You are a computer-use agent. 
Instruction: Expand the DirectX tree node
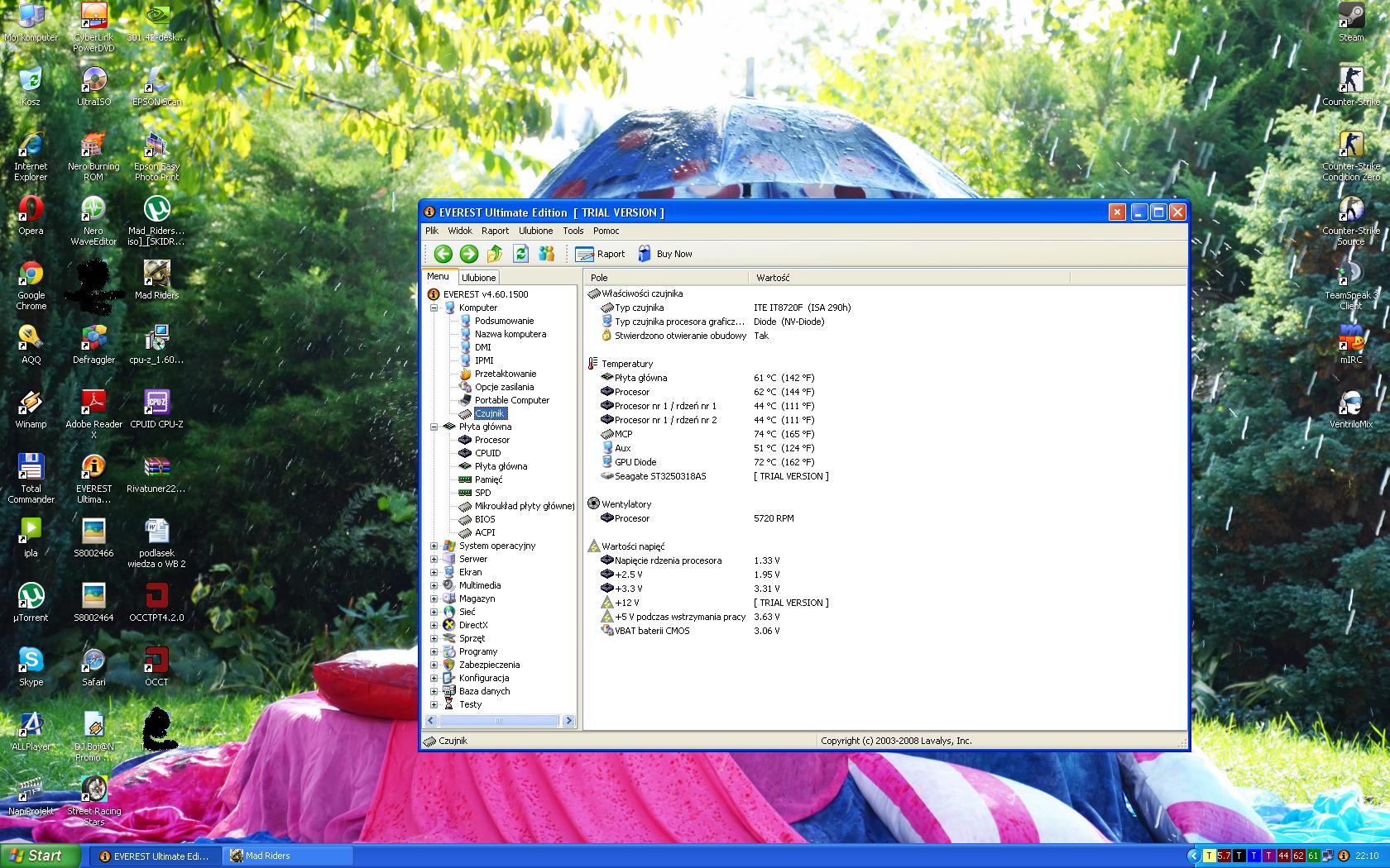pyautogui.click(x=434, y=625)
